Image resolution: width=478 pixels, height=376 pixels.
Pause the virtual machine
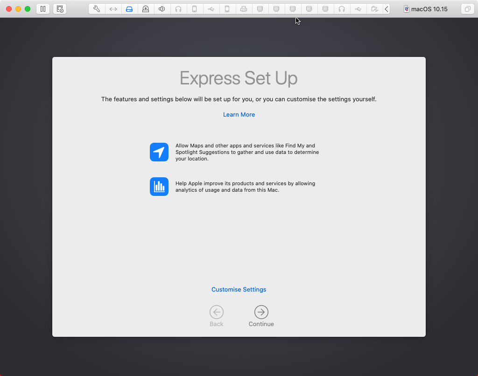click(43, 9)
